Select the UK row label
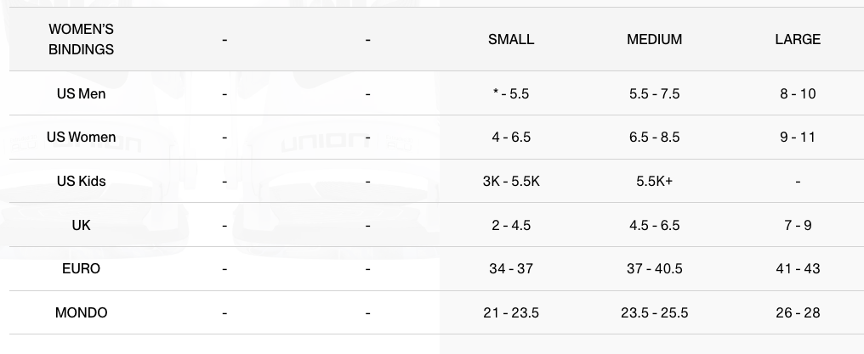This screenshot has width=864, height=354. 81,225
